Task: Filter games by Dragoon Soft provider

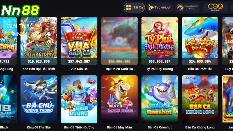Action: (x=188, y=8)
